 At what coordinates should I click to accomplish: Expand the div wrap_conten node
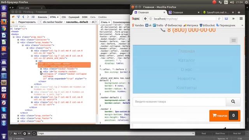pos(18,115)
